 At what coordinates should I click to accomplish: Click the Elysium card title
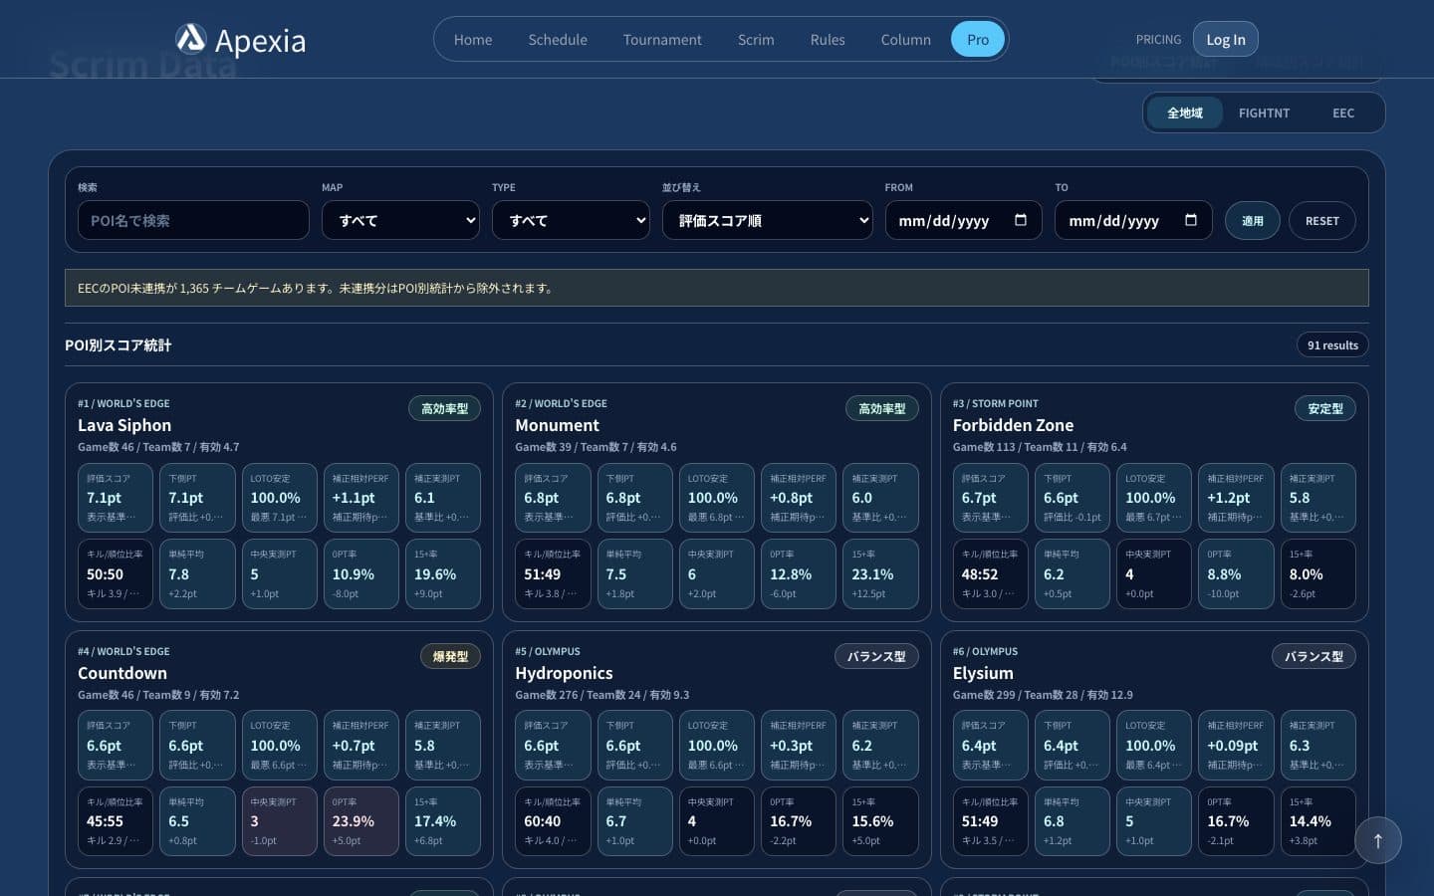click(x=983, y=673)
